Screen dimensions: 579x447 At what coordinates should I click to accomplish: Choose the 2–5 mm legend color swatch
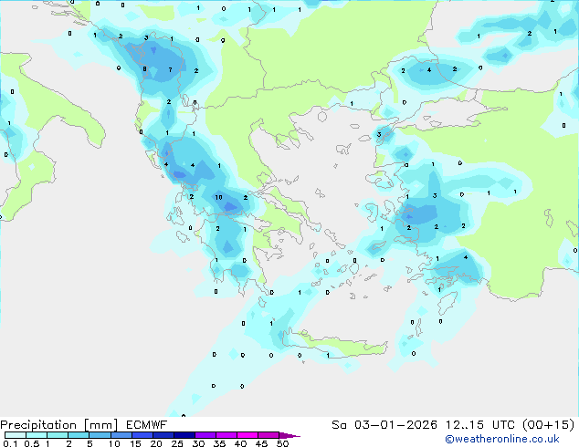[79, 435]
